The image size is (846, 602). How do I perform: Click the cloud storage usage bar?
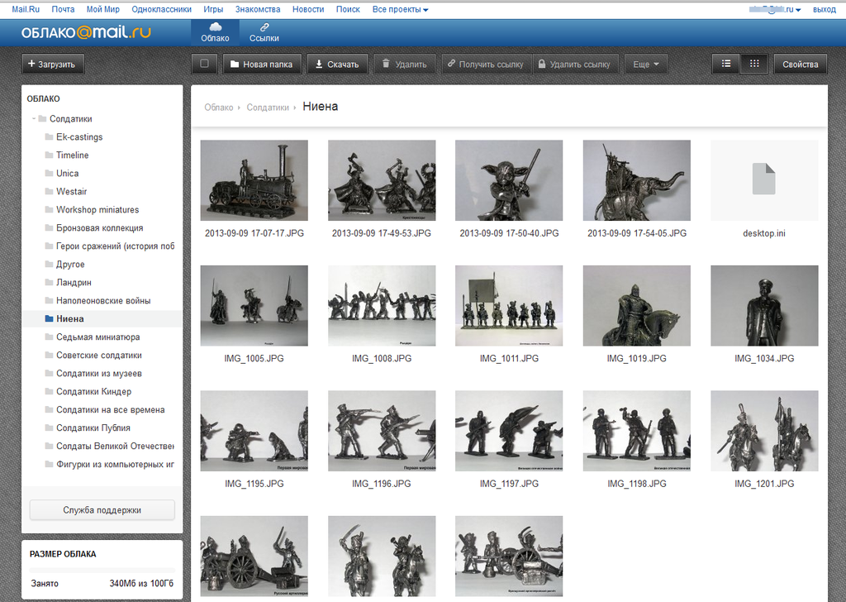[102, 570]
